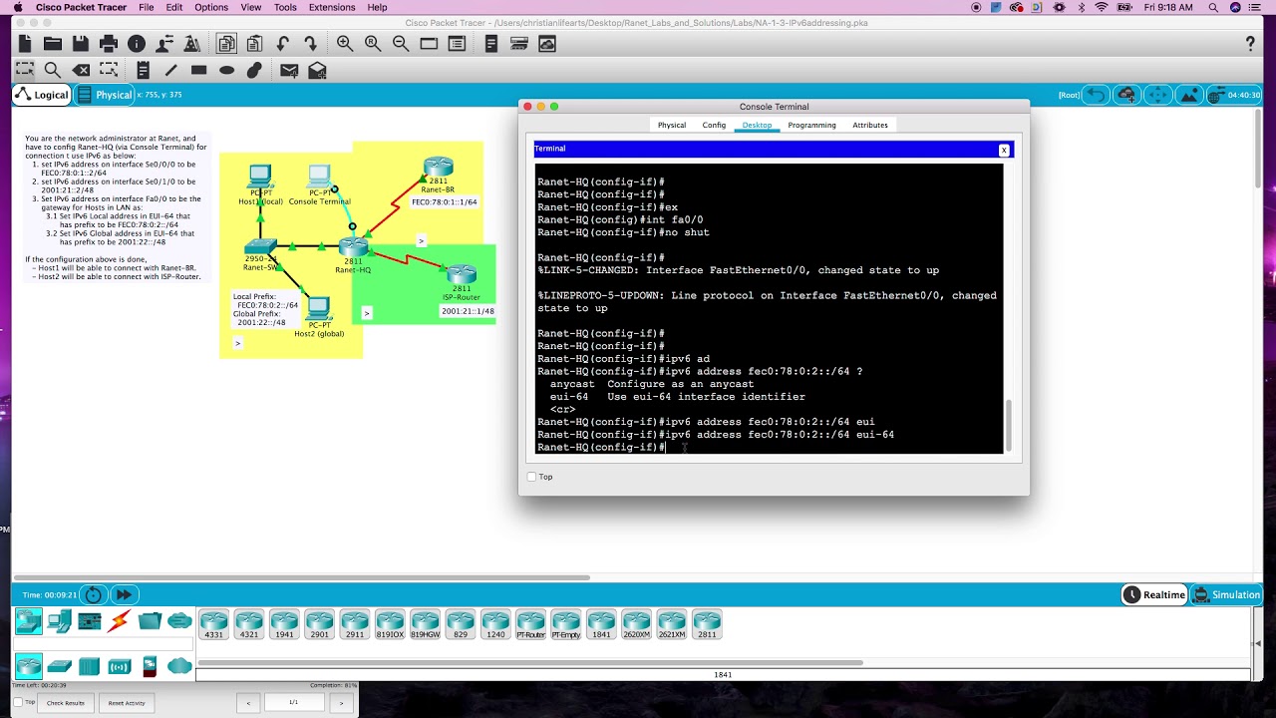Expand the green area arrow near Ranet-HQ
Image resolution: width=1276 pixels, height=718 pixels.
pos(367,313)
